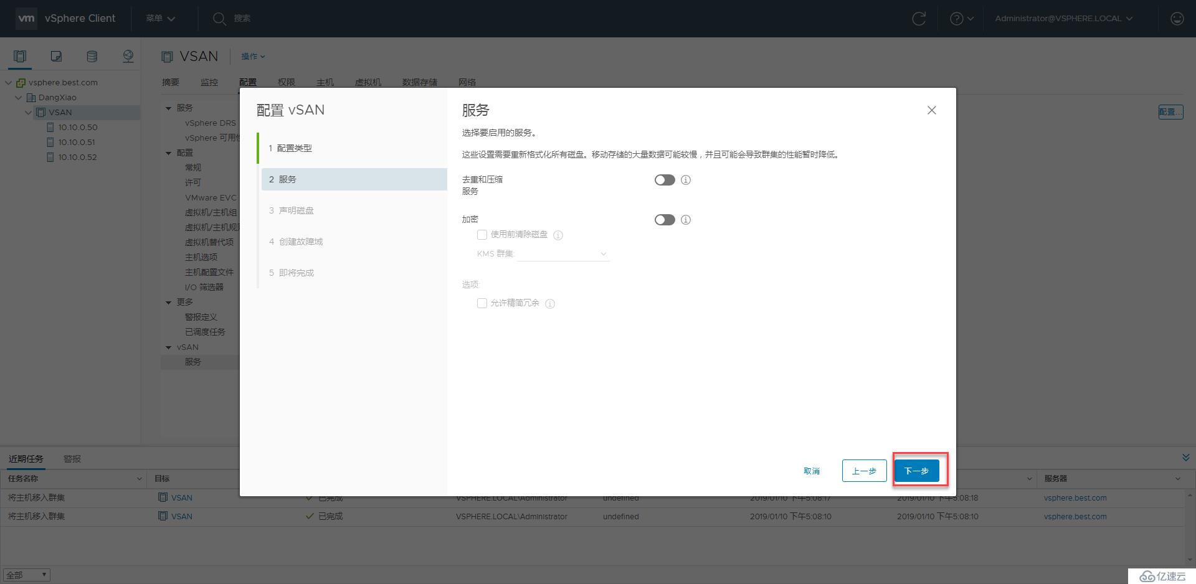The width and height of the screenshot is (1196, 584).
Task: Open VMs and Templates inventory view icon
Action: pyautogui.click(x=56, y=57)
